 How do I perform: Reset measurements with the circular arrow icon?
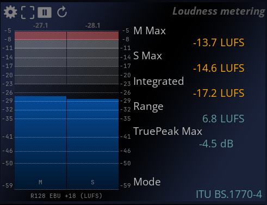pos(62,12)
